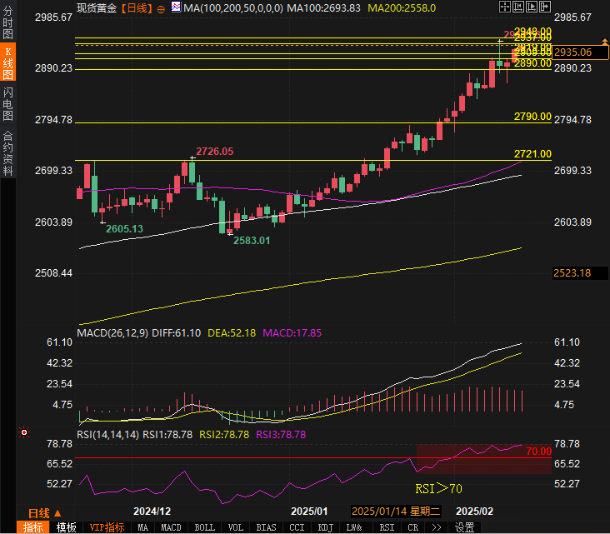Click the red sun marker icon near RSI
Viewport: 610px width, 534px height.
coord(23,432)
